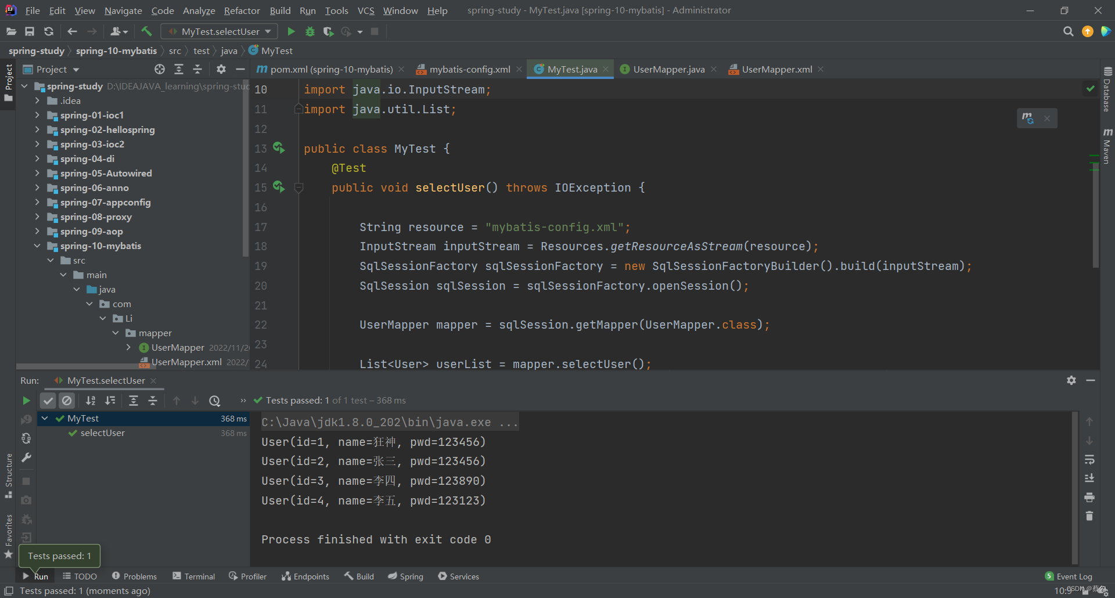This screenshot has height=598, width=1115.
Task: Click the spring-10-mybatis breadcrumb
Action: [116, 51]
